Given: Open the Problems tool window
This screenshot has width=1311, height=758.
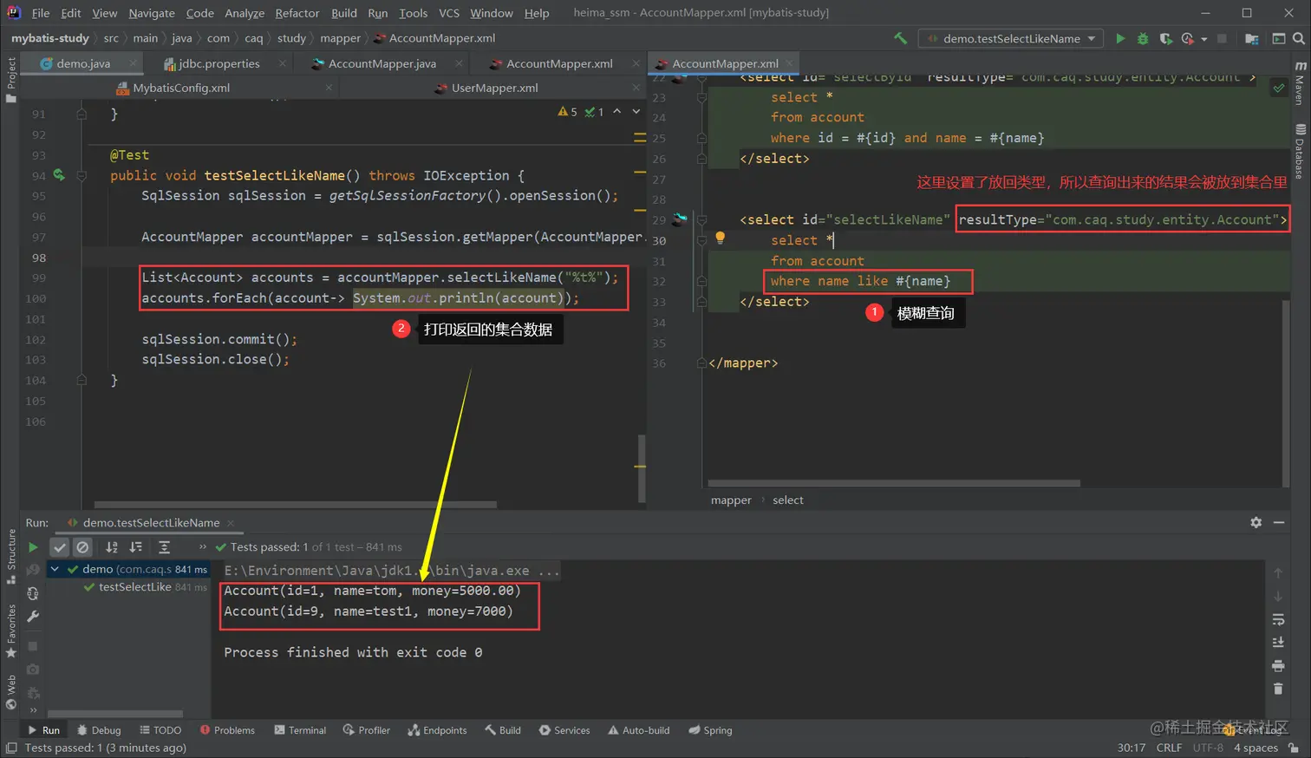Looking at the screenshot, I should 227,730.
